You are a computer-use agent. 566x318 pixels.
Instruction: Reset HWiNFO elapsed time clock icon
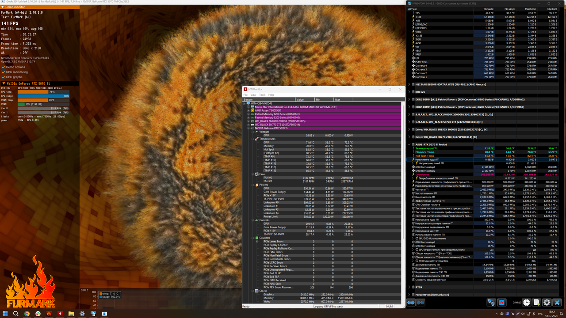pos(526,303)
